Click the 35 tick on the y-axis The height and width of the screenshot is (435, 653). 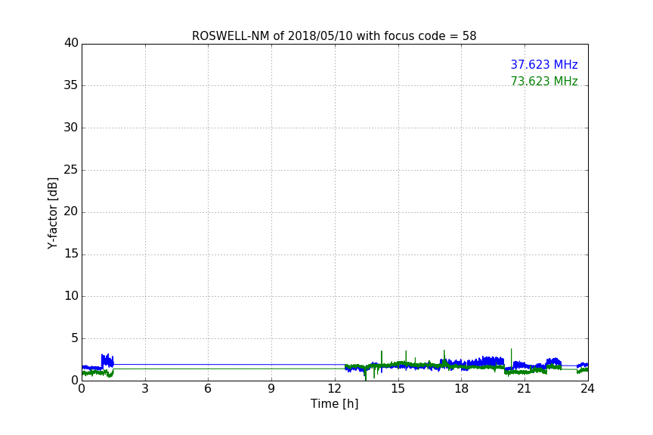pos(71,85)
